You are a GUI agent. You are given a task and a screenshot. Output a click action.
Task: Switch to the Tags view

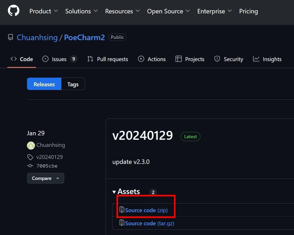coord(73,84)
